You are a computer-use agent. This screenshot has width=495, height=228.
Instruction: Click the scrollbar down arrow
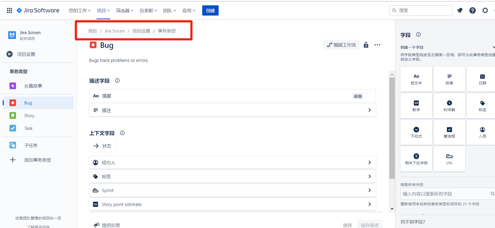[x=392, y=209]
